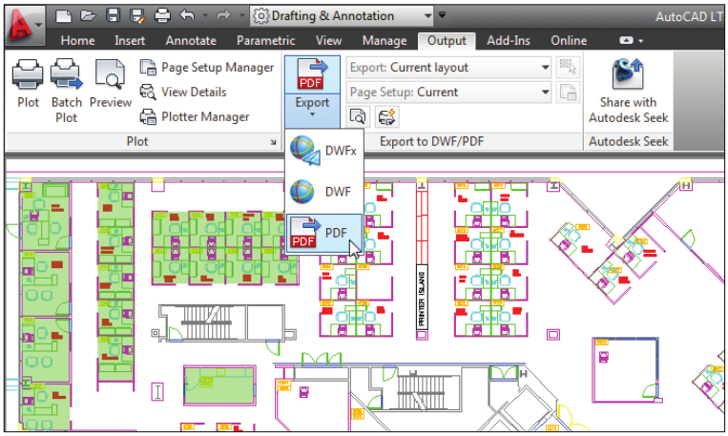Open the Page Setup Manager
The image size is (728, 436).
point(207,68)
